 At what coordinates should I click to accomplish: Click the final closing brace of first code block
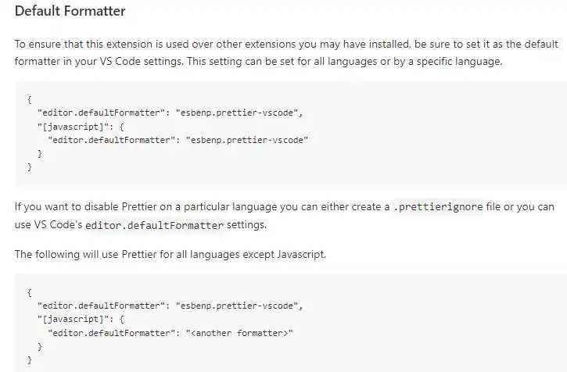point(29,166)
